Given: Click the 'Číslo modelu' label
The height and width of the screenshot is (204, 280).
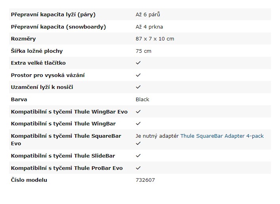Looking at the screenshot, I should (29, 180).
